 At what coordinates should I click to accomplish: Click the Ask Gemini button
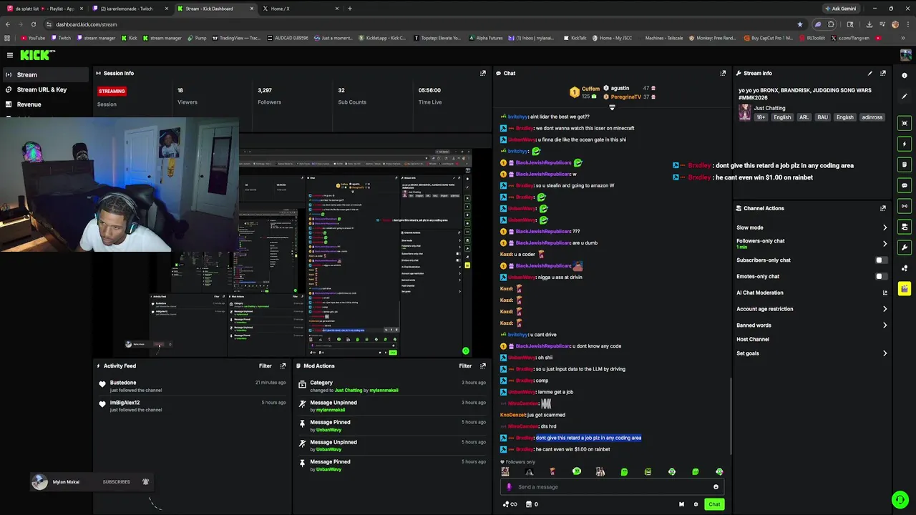840,9
